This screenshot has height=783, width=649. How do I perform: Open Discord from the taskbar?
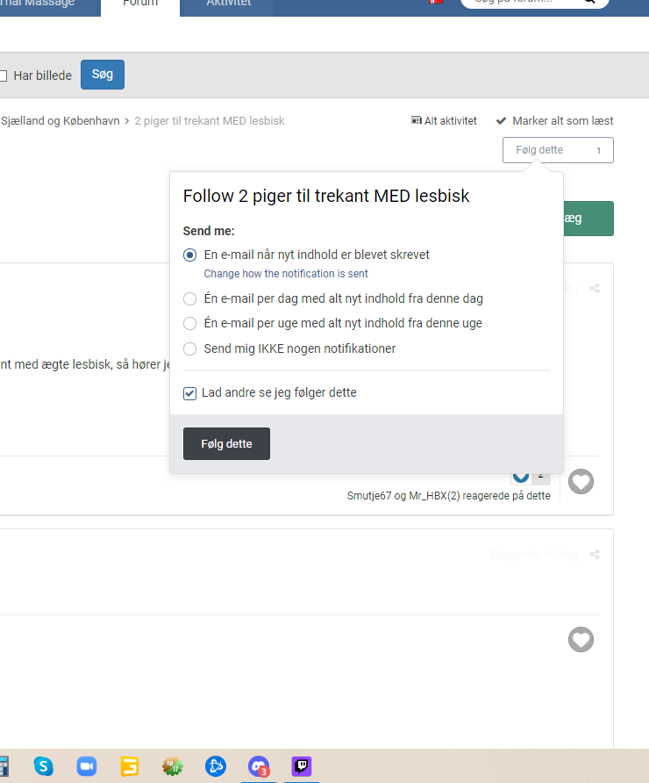(259, 765)
